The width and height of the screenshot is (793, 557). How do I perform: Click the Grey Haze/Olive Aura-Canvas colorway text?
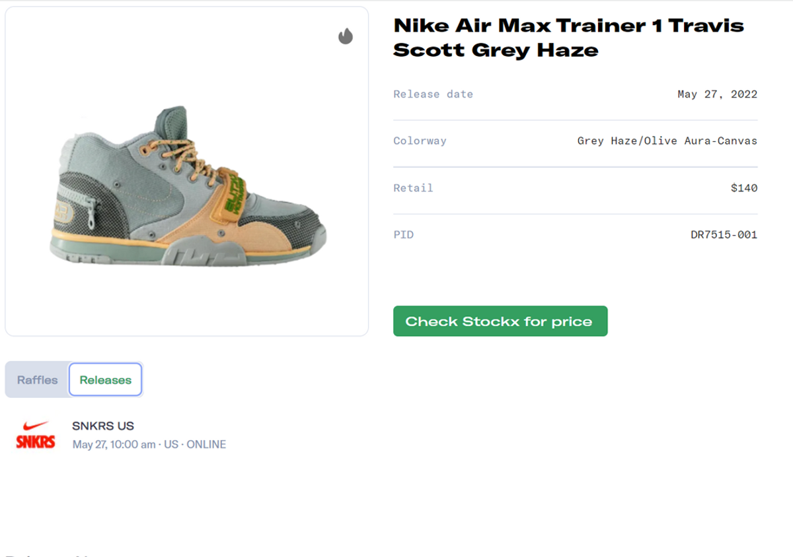[667, 141]
